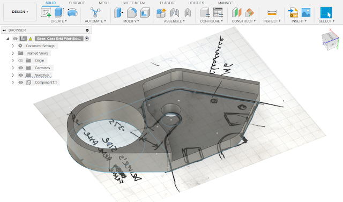Image resolution: width=343 pixels, height=202 pixels.
Task: Select the Offset Plane icon
Action: (237, 12)
